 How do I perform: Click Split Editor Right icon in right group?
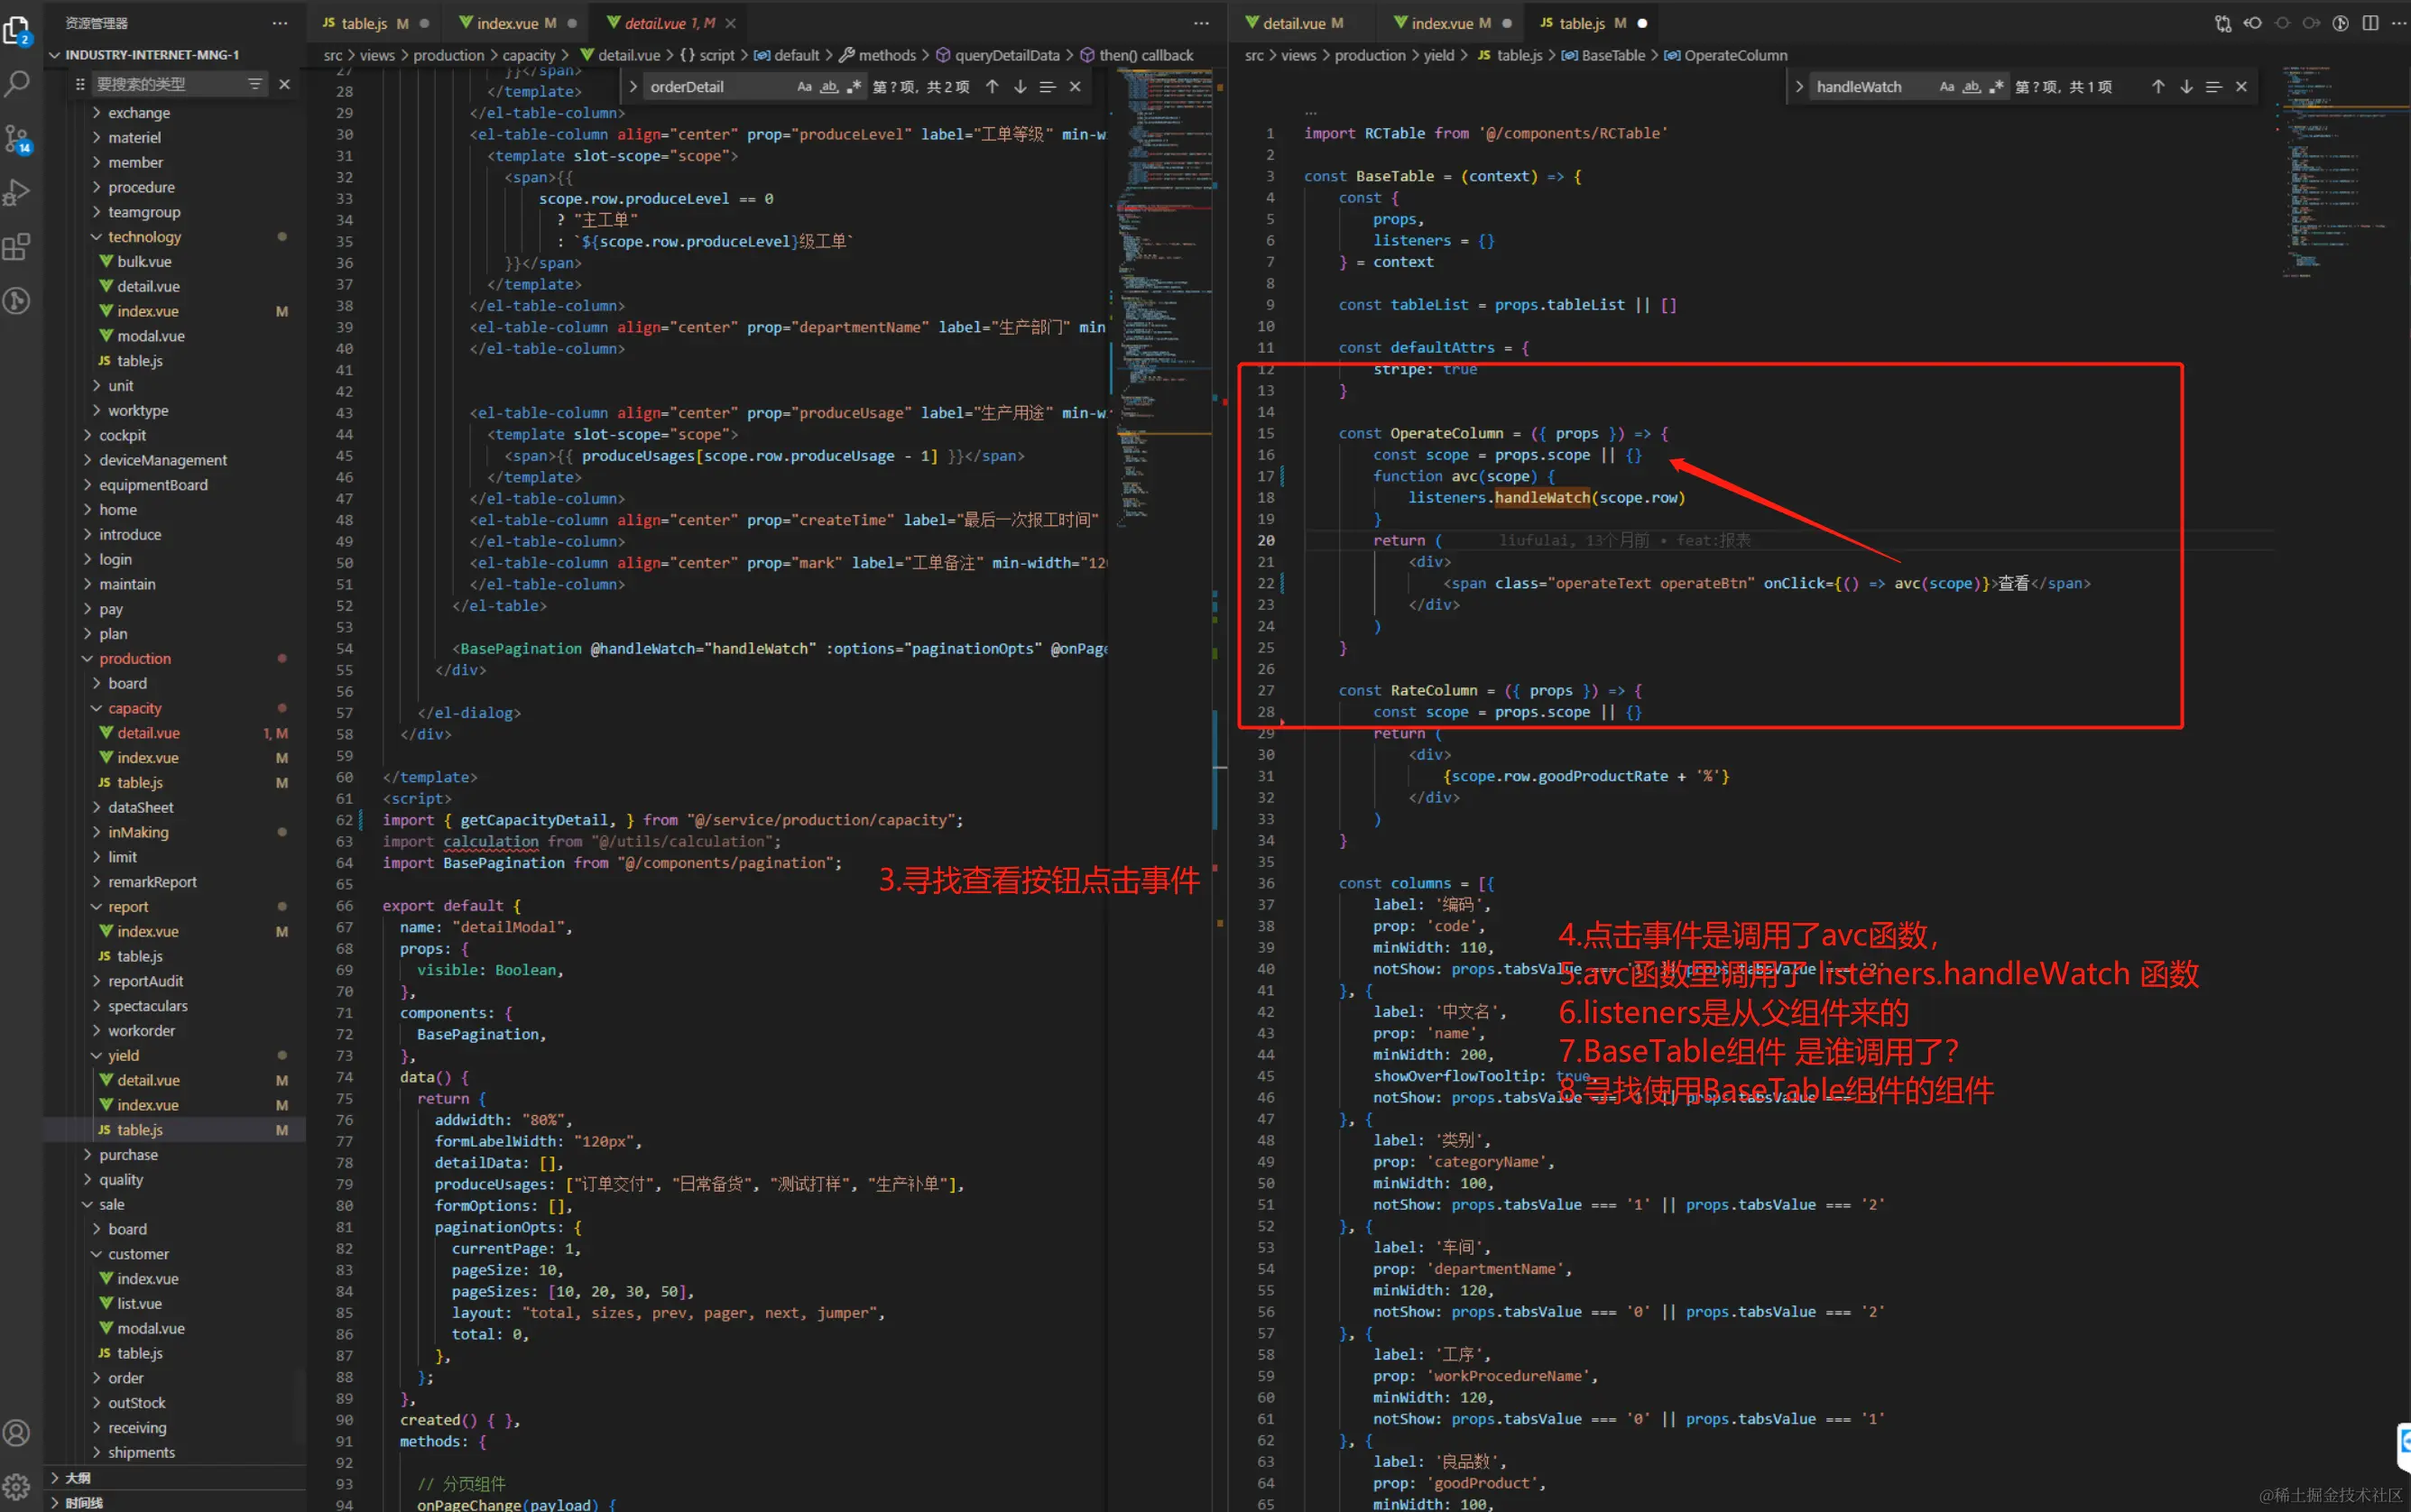click(2370, 23)
